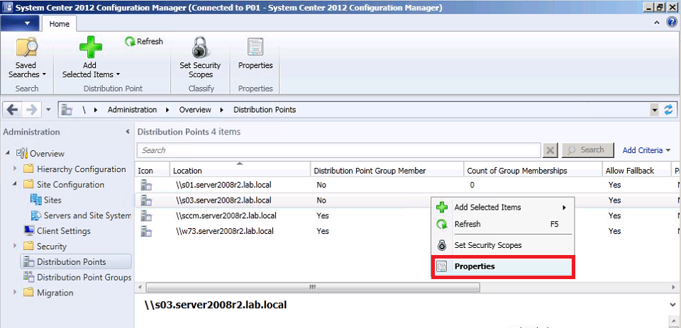Click the server icon in s03 row
The height and width of the screenshot is (328, 681).
coord(146,200)
